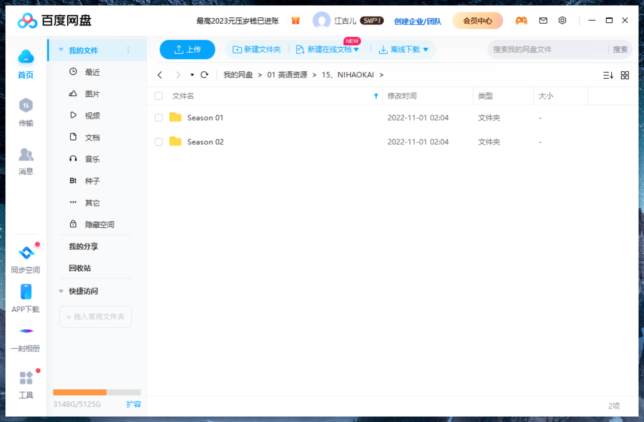
Task: Go to 01 英语资源 breadcrumb
Action: click(x=287, y=75)
